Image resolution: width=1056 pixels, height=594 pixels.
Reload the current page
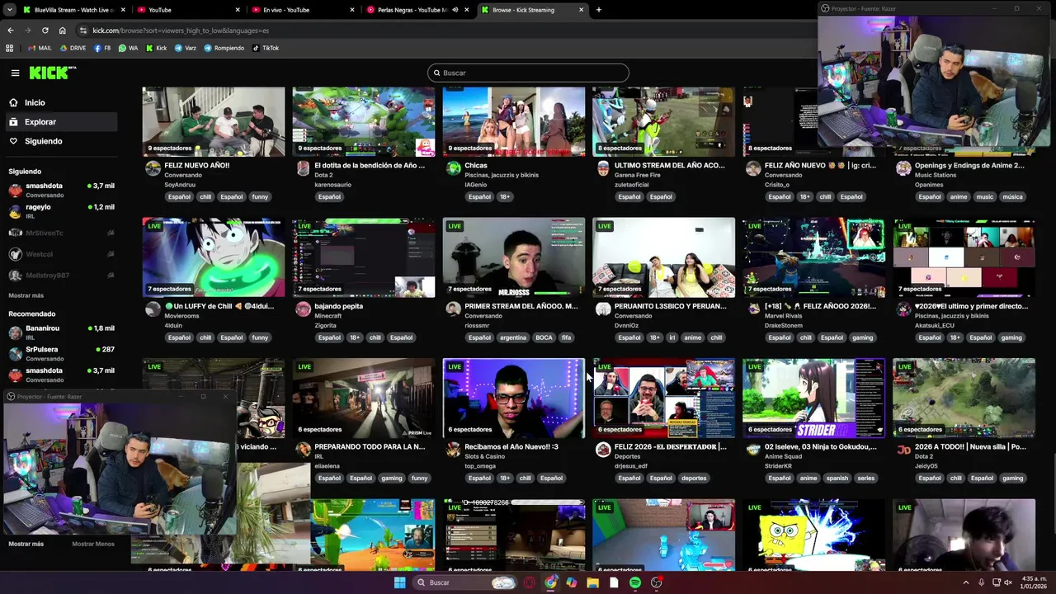pyautogui.click(x=45, y=31)
